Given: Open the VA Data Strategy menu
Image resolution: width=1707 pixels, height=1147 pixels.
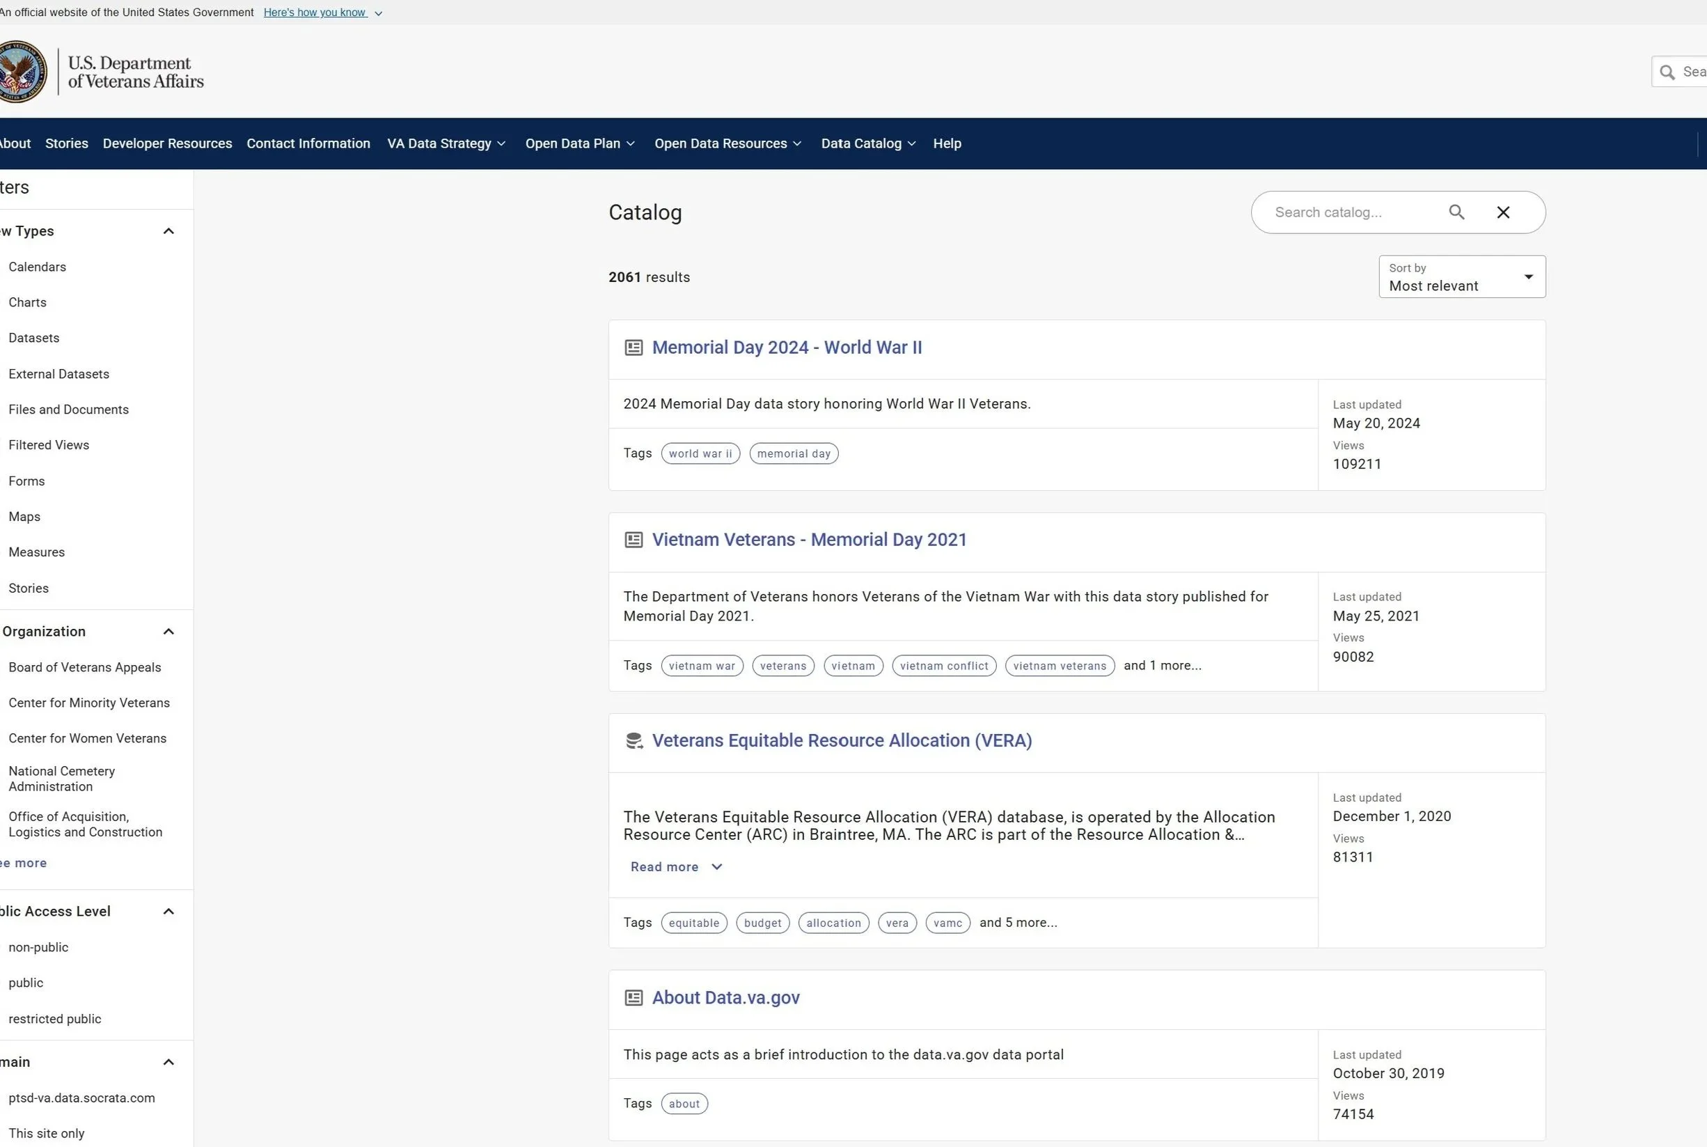Looking at the screenshot, I should pyautogui.click(x=446, y=143).
